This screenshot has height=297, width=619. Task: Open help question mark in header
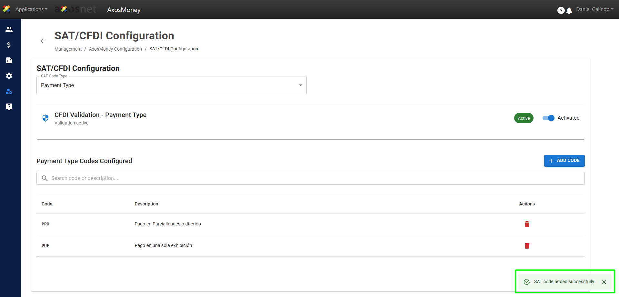[561, 11]
